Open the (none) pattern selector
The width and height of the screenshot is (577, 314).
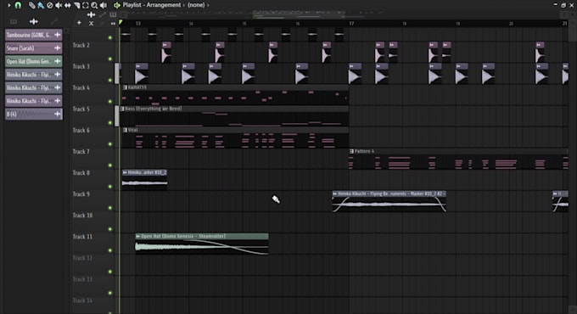(x=196, y=5)
